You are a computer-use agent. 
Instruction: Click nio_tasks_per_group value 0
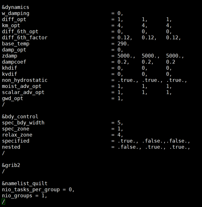click(x=70, y=189)
